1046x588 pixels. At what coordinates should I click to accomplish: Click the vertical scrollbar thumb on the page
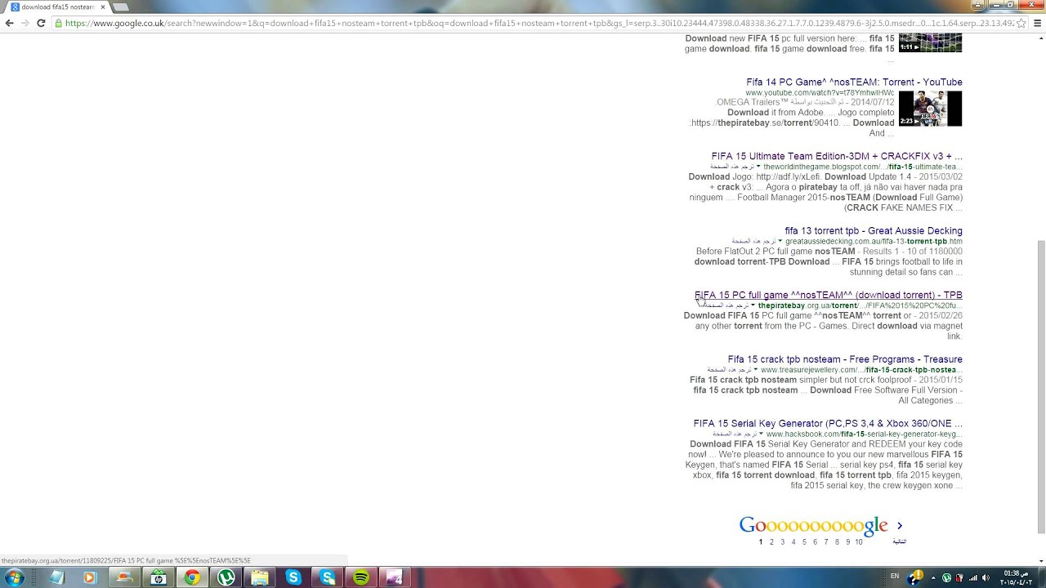click(x=1040, y=387)
